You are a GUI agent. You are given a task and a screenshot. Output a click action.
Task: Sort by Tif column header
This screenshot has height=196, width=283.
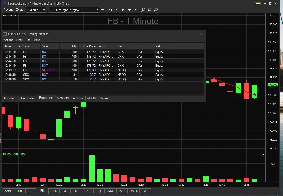click(x=144, y=46)
